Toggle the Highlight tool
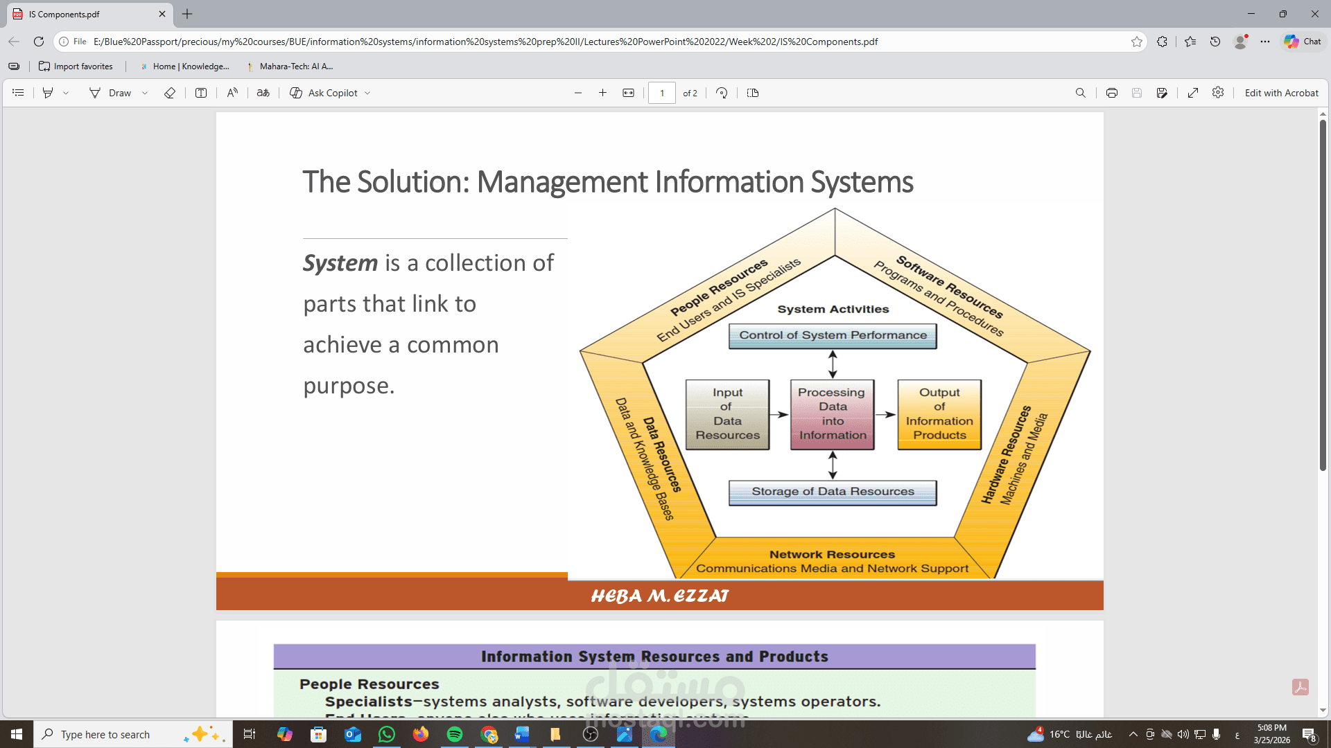This screenshot has height=748, width=1331. (x=48, y=93)
